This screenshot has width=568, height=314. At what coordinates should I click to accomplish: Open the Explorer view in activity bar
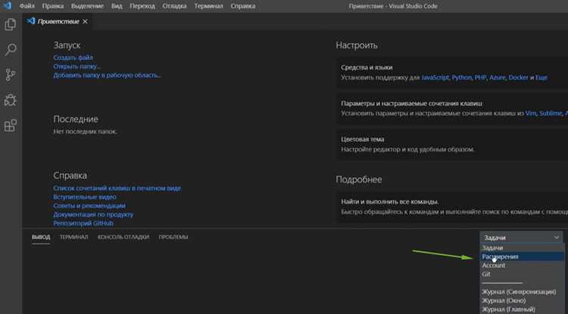(x=10, y=24)
